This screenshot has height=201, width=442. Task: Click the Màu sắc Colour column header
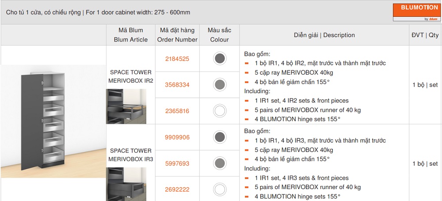220,35
